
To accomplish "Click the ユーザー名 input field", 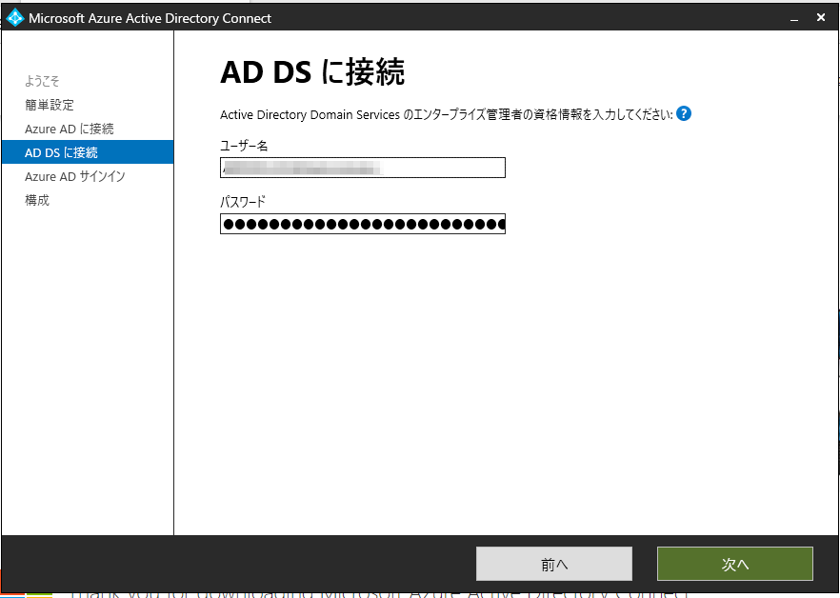I will [363, 168].
